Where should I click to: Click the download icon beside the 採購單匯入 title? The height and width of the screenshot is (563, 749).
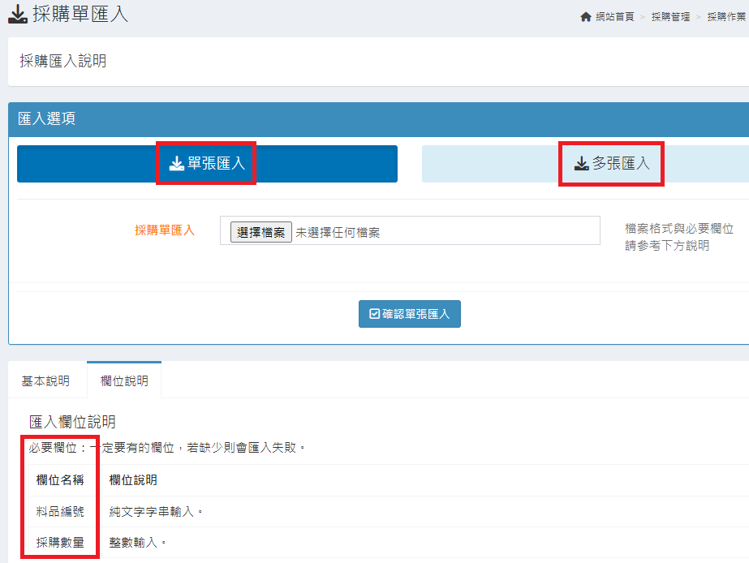click(18, 15)
